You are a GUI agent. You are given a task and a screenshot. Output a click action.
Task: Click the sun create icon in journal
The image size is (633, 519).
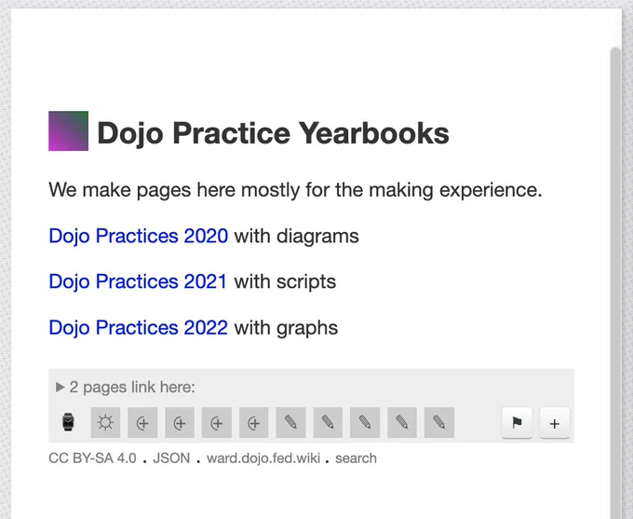coord(105,423)
